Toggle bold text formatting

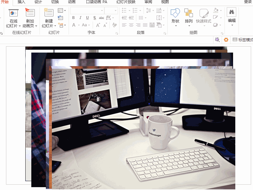tap(74, 18)
